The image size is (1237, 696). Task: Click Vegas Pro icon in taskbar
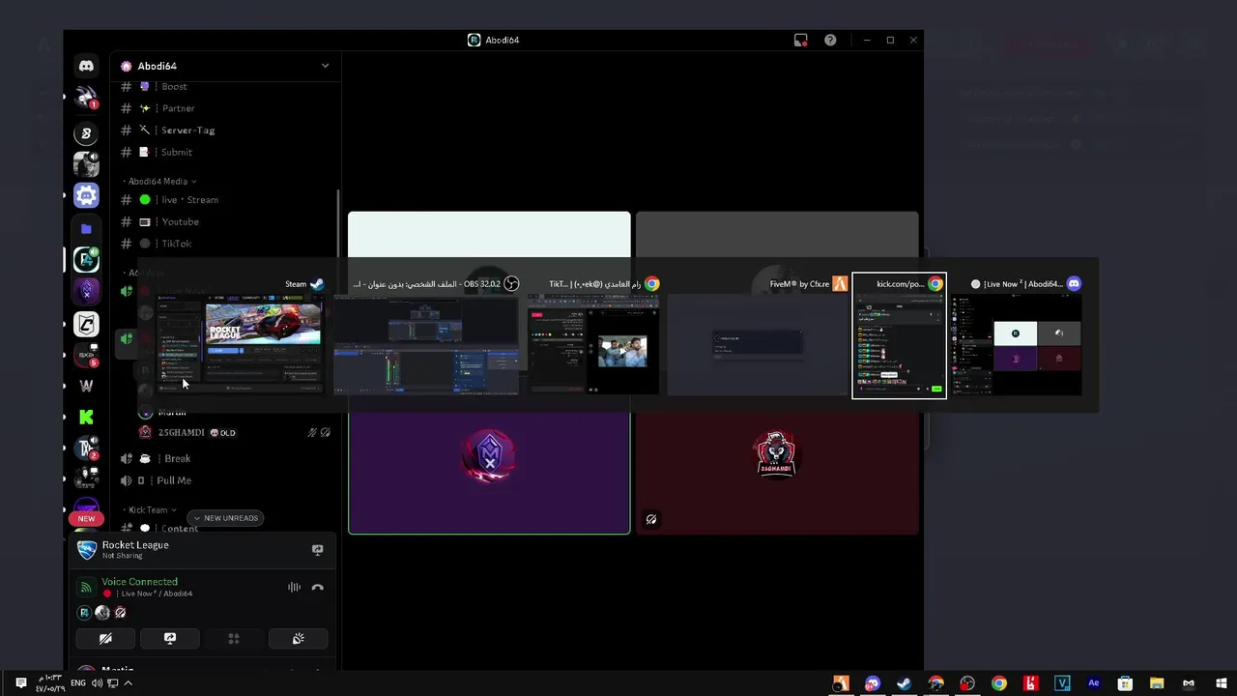pos(1062,683)
